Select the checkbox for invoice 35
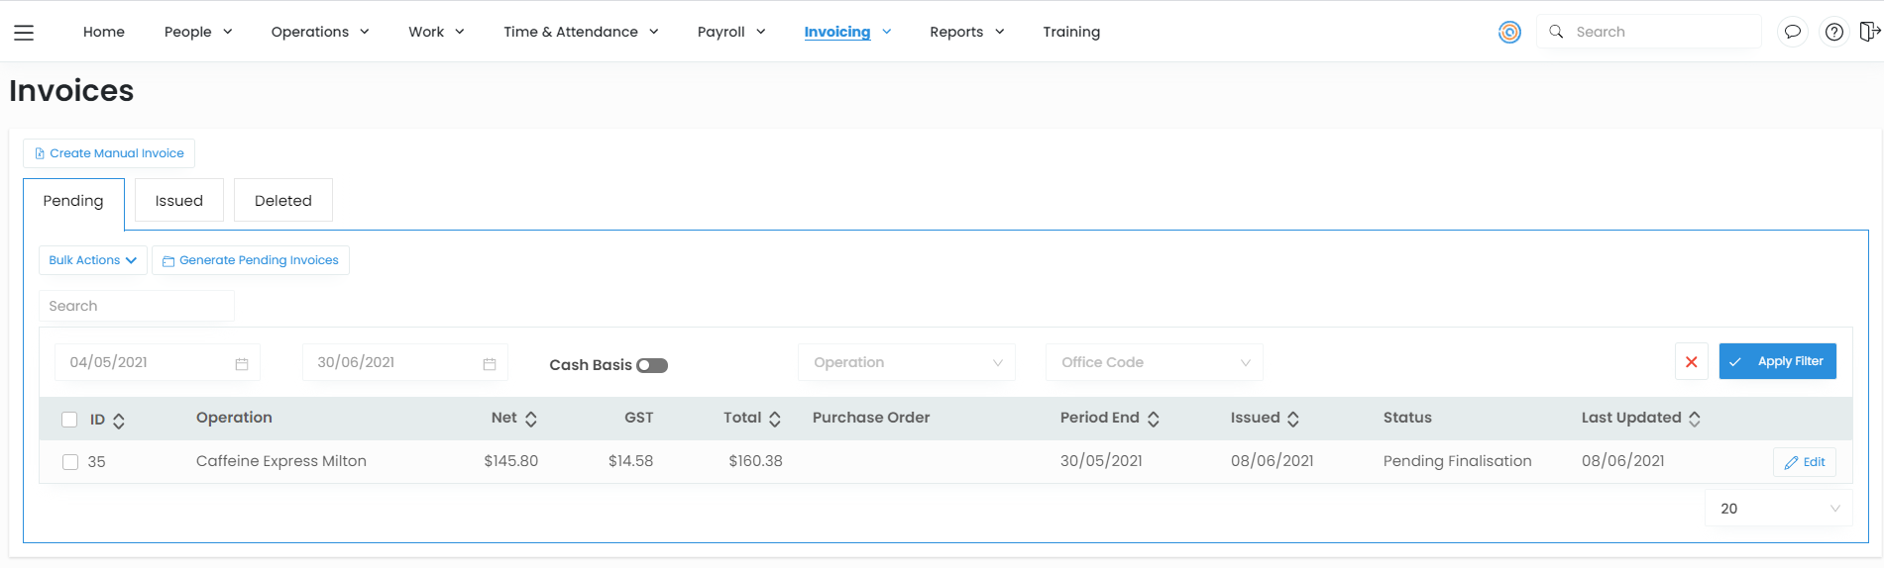Viewport: 1884px width, 568px height. [x=70, y=462]
